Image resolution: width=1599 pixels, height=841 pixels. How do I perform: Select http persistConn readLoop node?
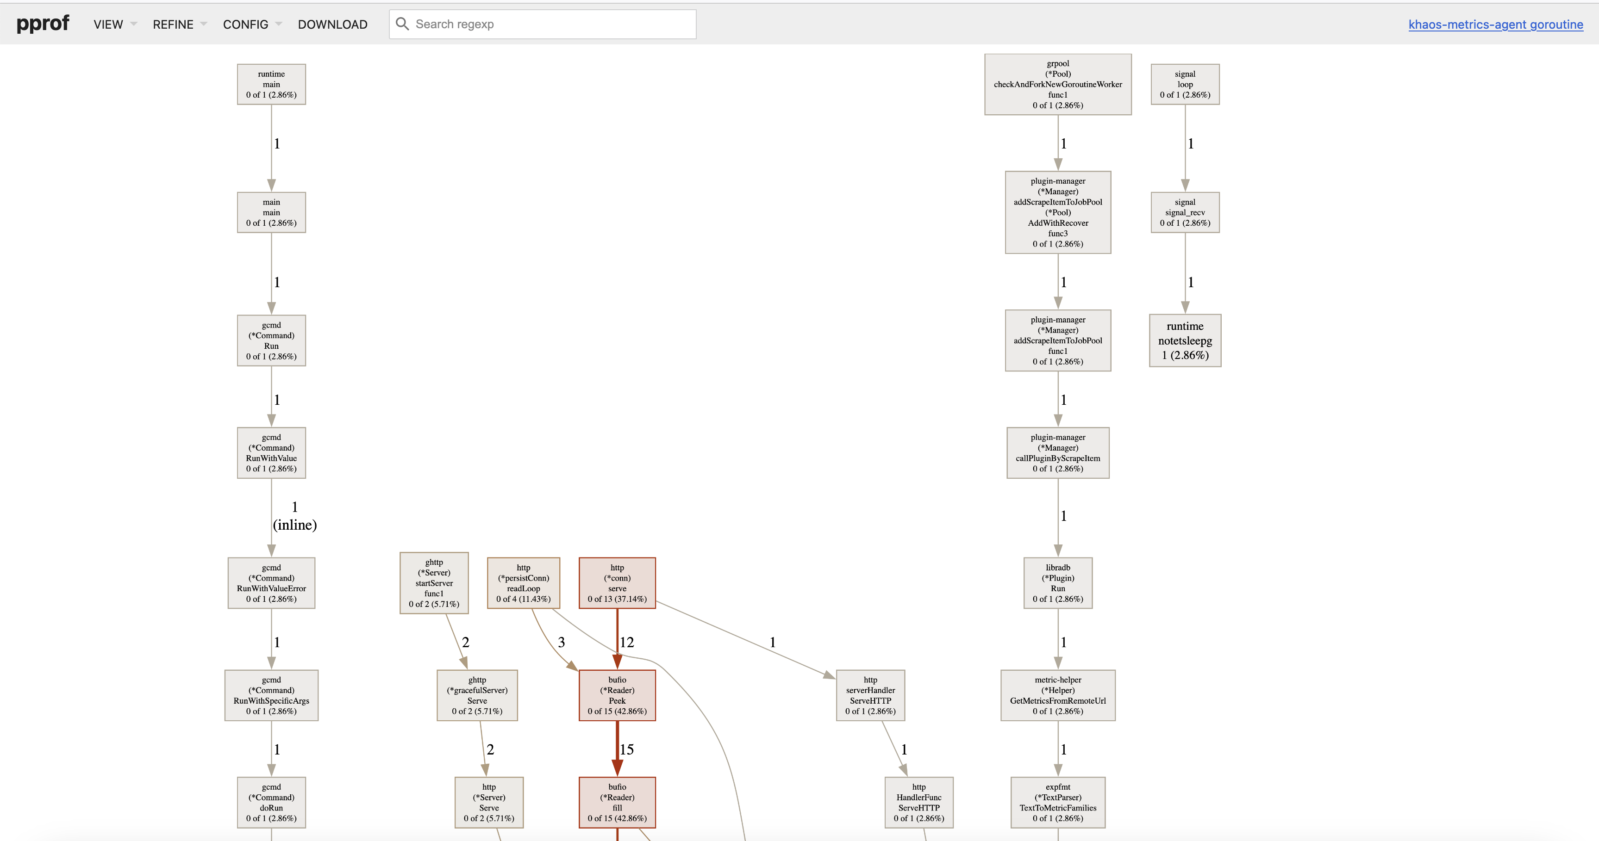click(x=523, y=583)
